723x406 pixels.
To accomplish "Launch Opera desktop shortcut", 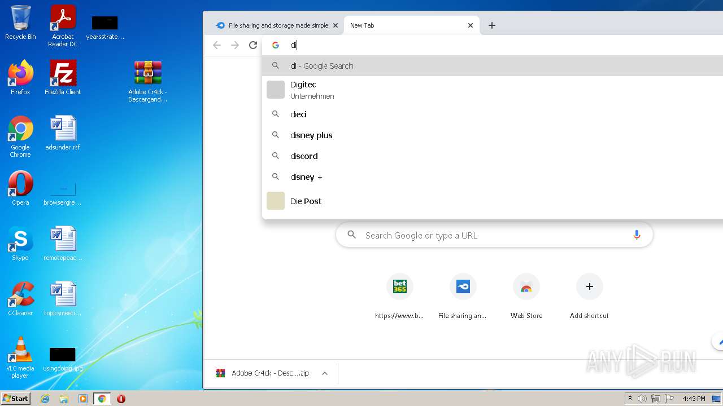I will [x=20, y=188].
